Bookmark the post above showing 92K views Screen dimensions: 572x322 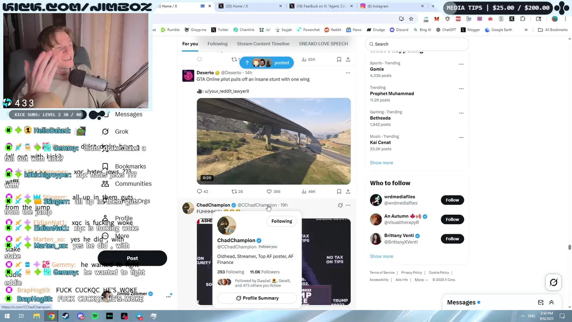(339, 59)
